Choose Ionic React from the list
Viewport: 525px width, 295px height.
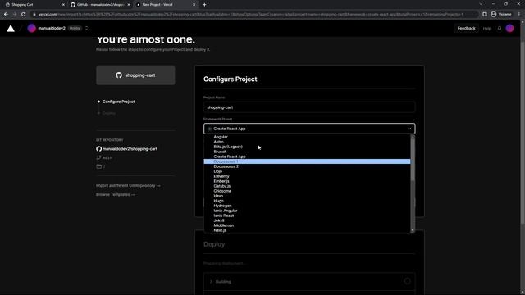tap(307, 216)
